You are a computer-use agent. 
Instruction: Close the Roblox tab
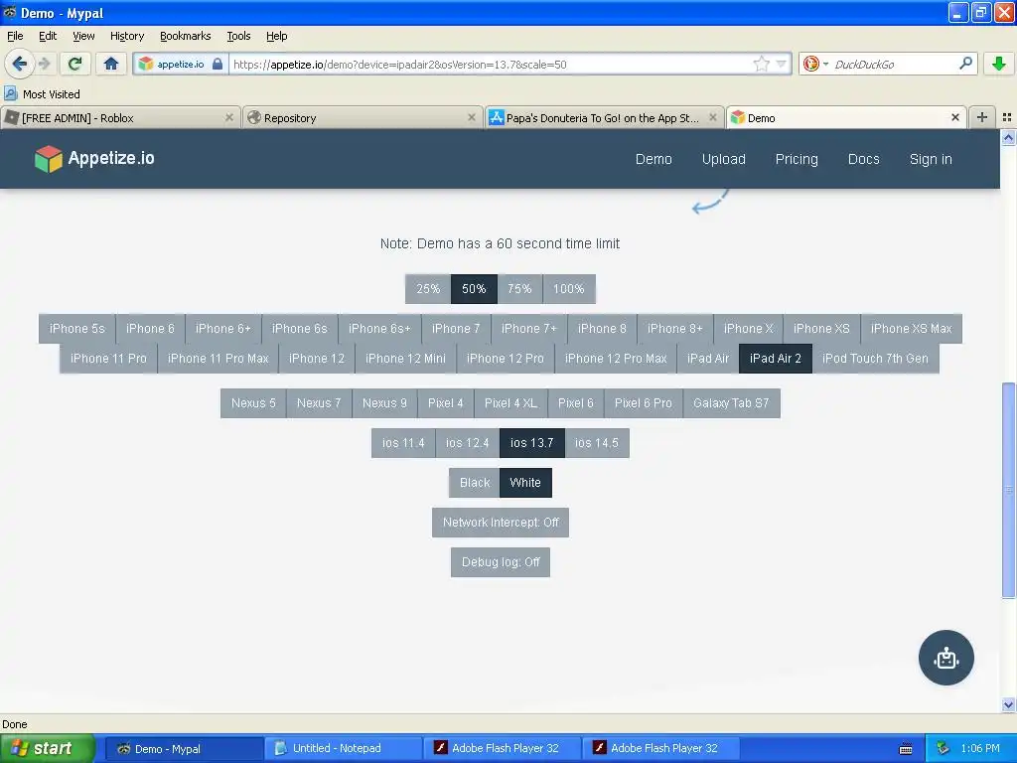point(229,117)
